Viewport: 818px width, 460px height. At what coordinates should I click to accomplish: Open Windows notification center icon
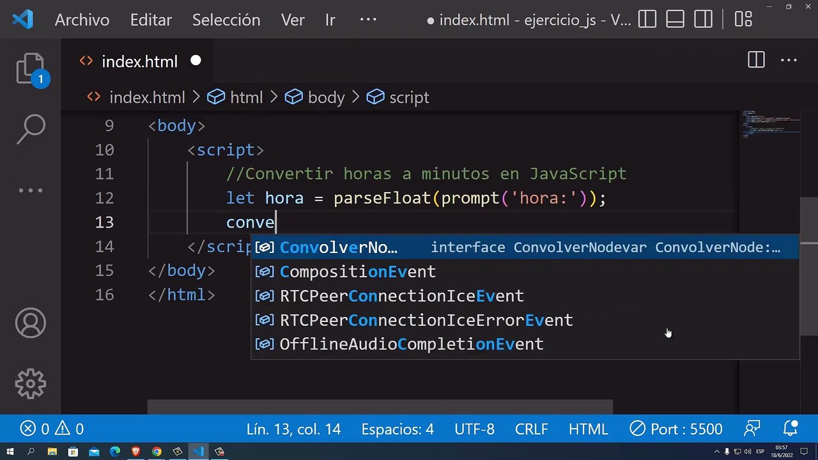tap(804, 452)
